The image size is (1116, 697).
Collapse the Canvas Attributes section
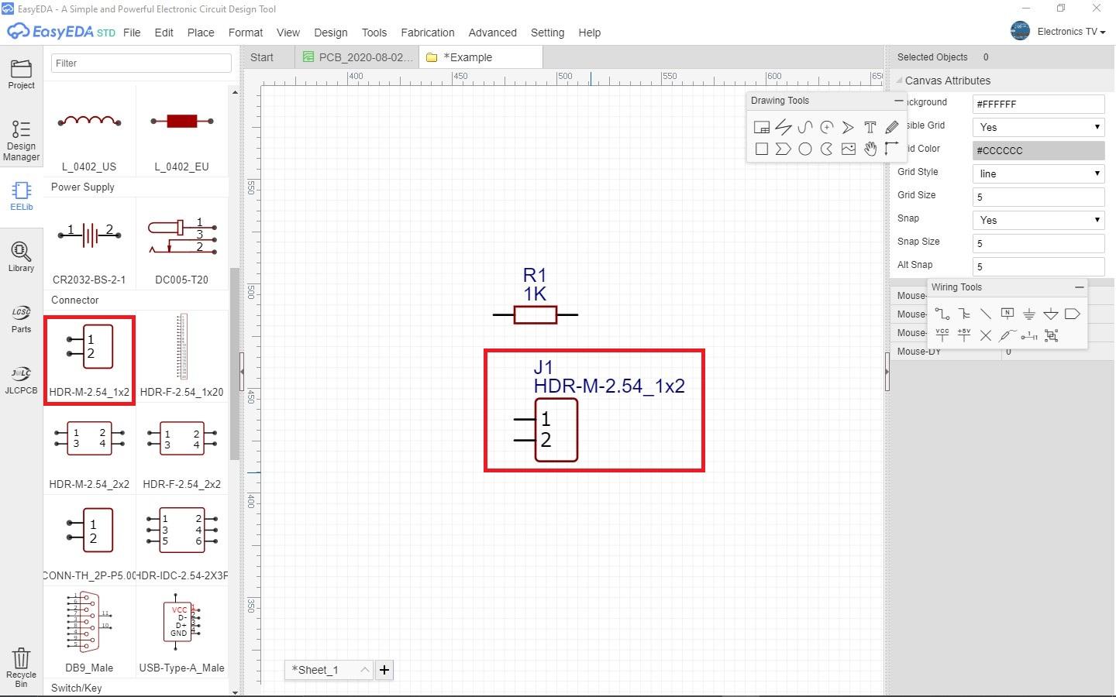tap(900, 81)
